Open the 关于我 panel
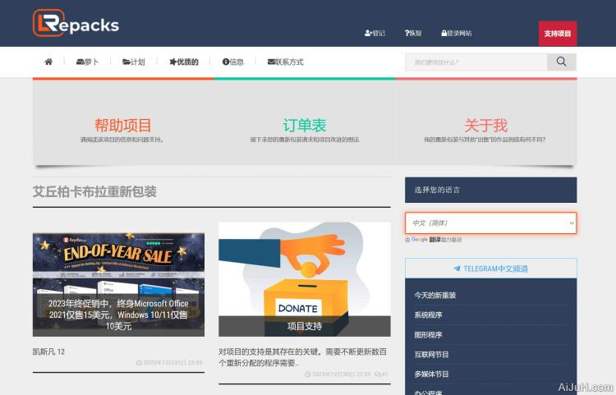616x395 pixels. click(485, 126)
